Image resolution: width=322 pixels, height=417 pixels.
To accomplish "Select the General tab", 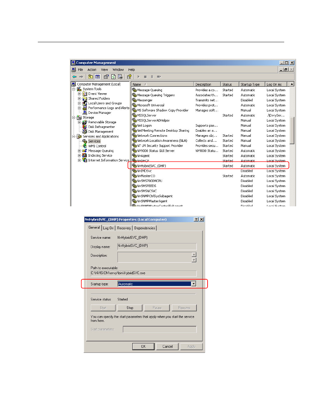I will (94, 228).
